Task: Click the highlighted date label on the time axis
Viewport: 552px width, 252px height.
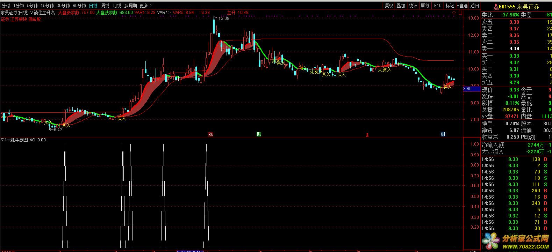Action: pos(191,251)
